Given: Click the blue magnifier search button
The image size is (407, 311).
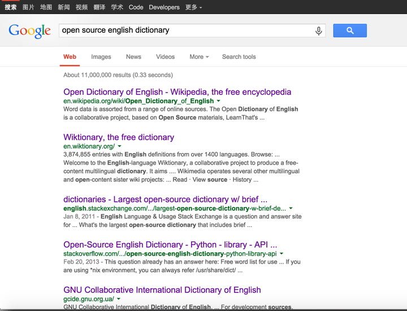Looking at the screenshot, I should pos(350,31).
